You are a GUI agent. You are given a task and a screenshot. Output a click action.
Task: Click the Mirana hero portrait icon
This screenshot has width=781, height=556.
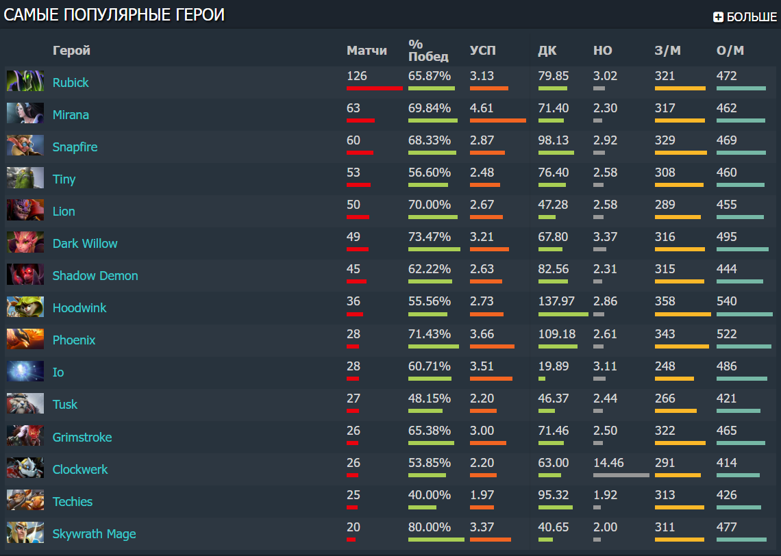point(25,114)
